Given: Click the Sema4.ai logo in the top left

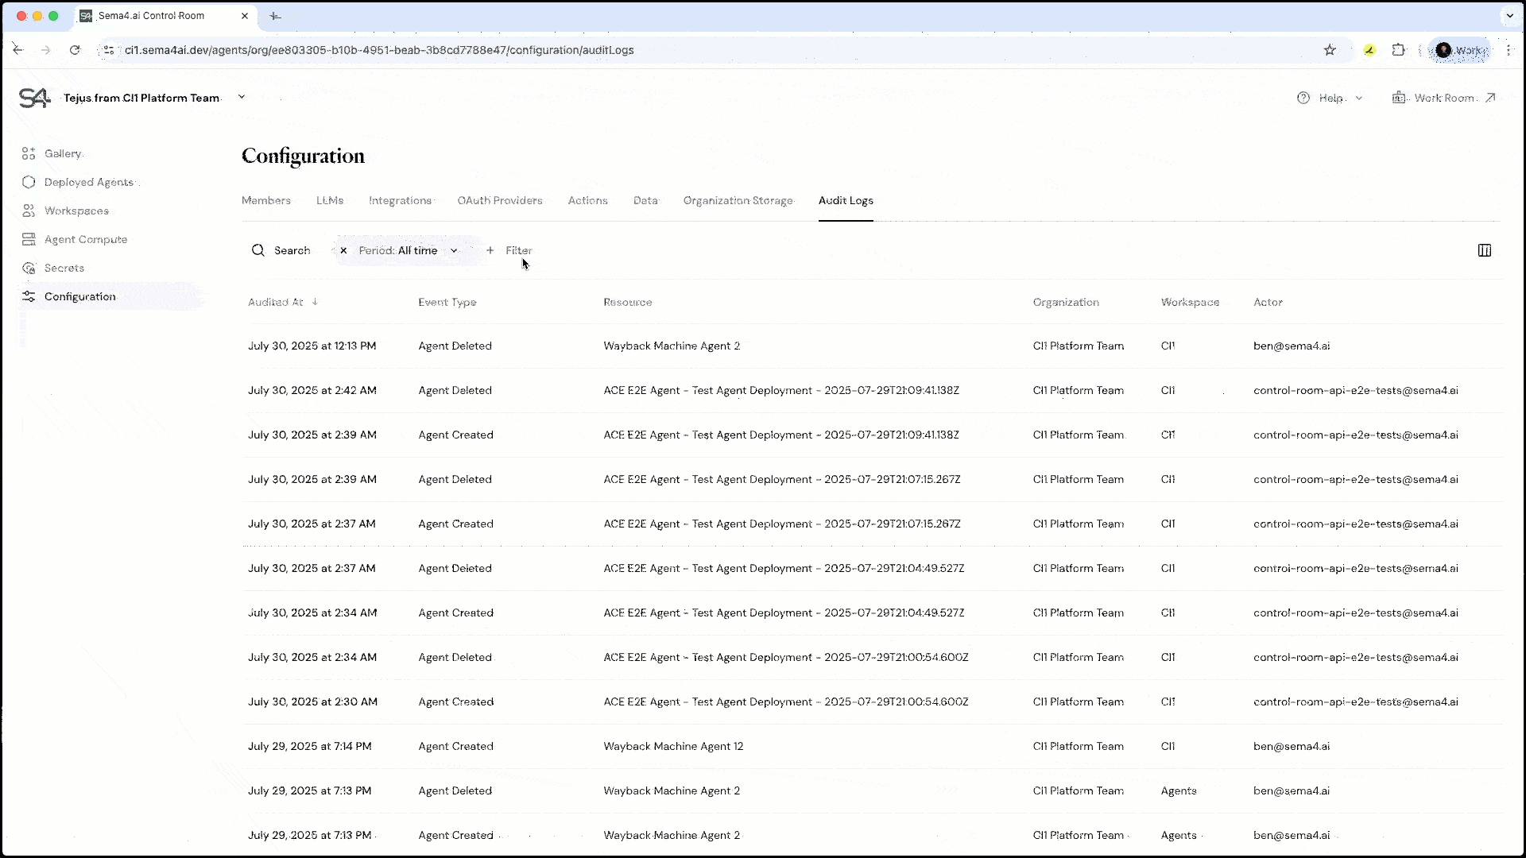Looking at the screenshot, I should point(33,98).
